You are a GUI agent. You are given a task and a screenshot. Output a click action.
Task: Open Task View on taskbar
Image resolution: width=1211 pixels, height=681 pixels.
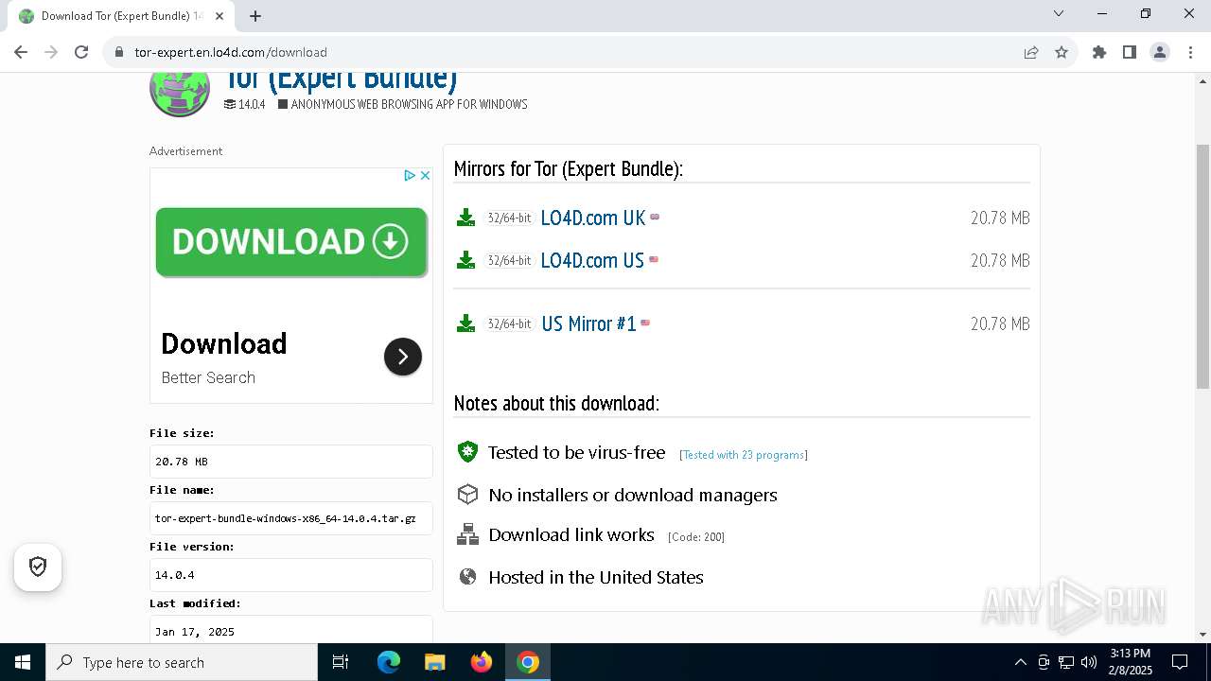(x=341, y=662)
